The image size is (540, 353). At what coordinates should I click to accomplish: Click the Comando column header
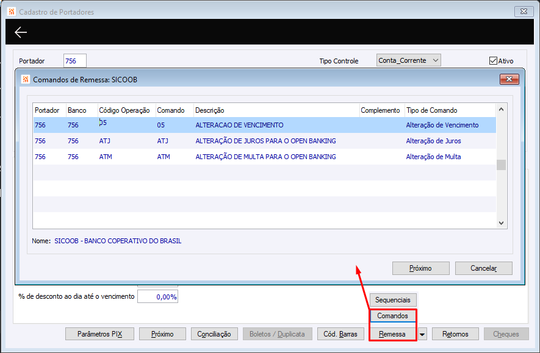[x=175, y=110]
